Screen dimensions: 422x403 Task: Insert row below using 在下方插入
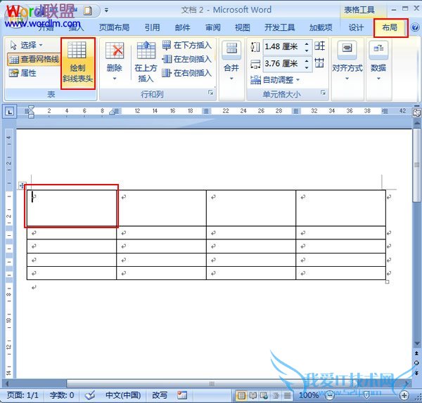pos(187,46)
